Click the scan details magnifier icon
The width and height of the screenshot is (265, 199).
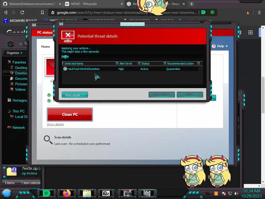(x=48, y=140)
